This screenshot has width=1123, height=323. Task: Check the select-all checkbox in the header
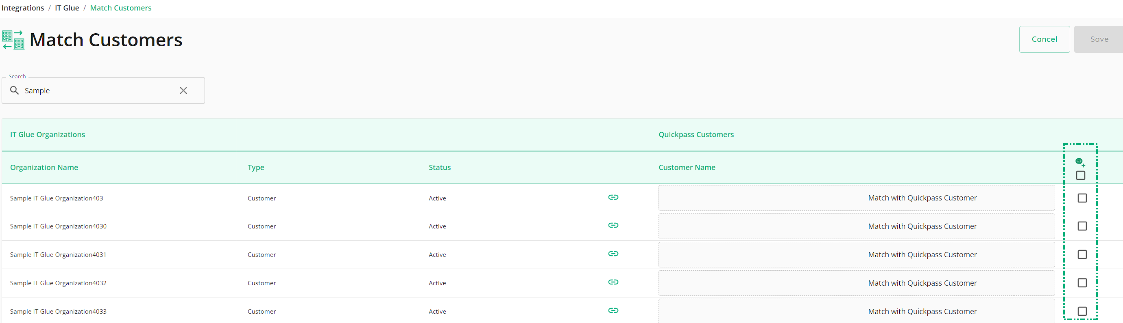point(1080,176)
